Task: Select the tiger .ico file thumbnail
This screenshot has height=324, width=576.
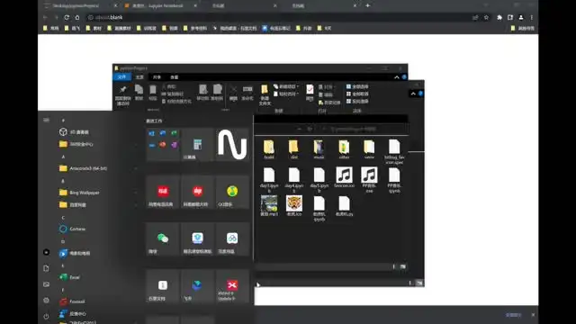Action: coord(294,206)
